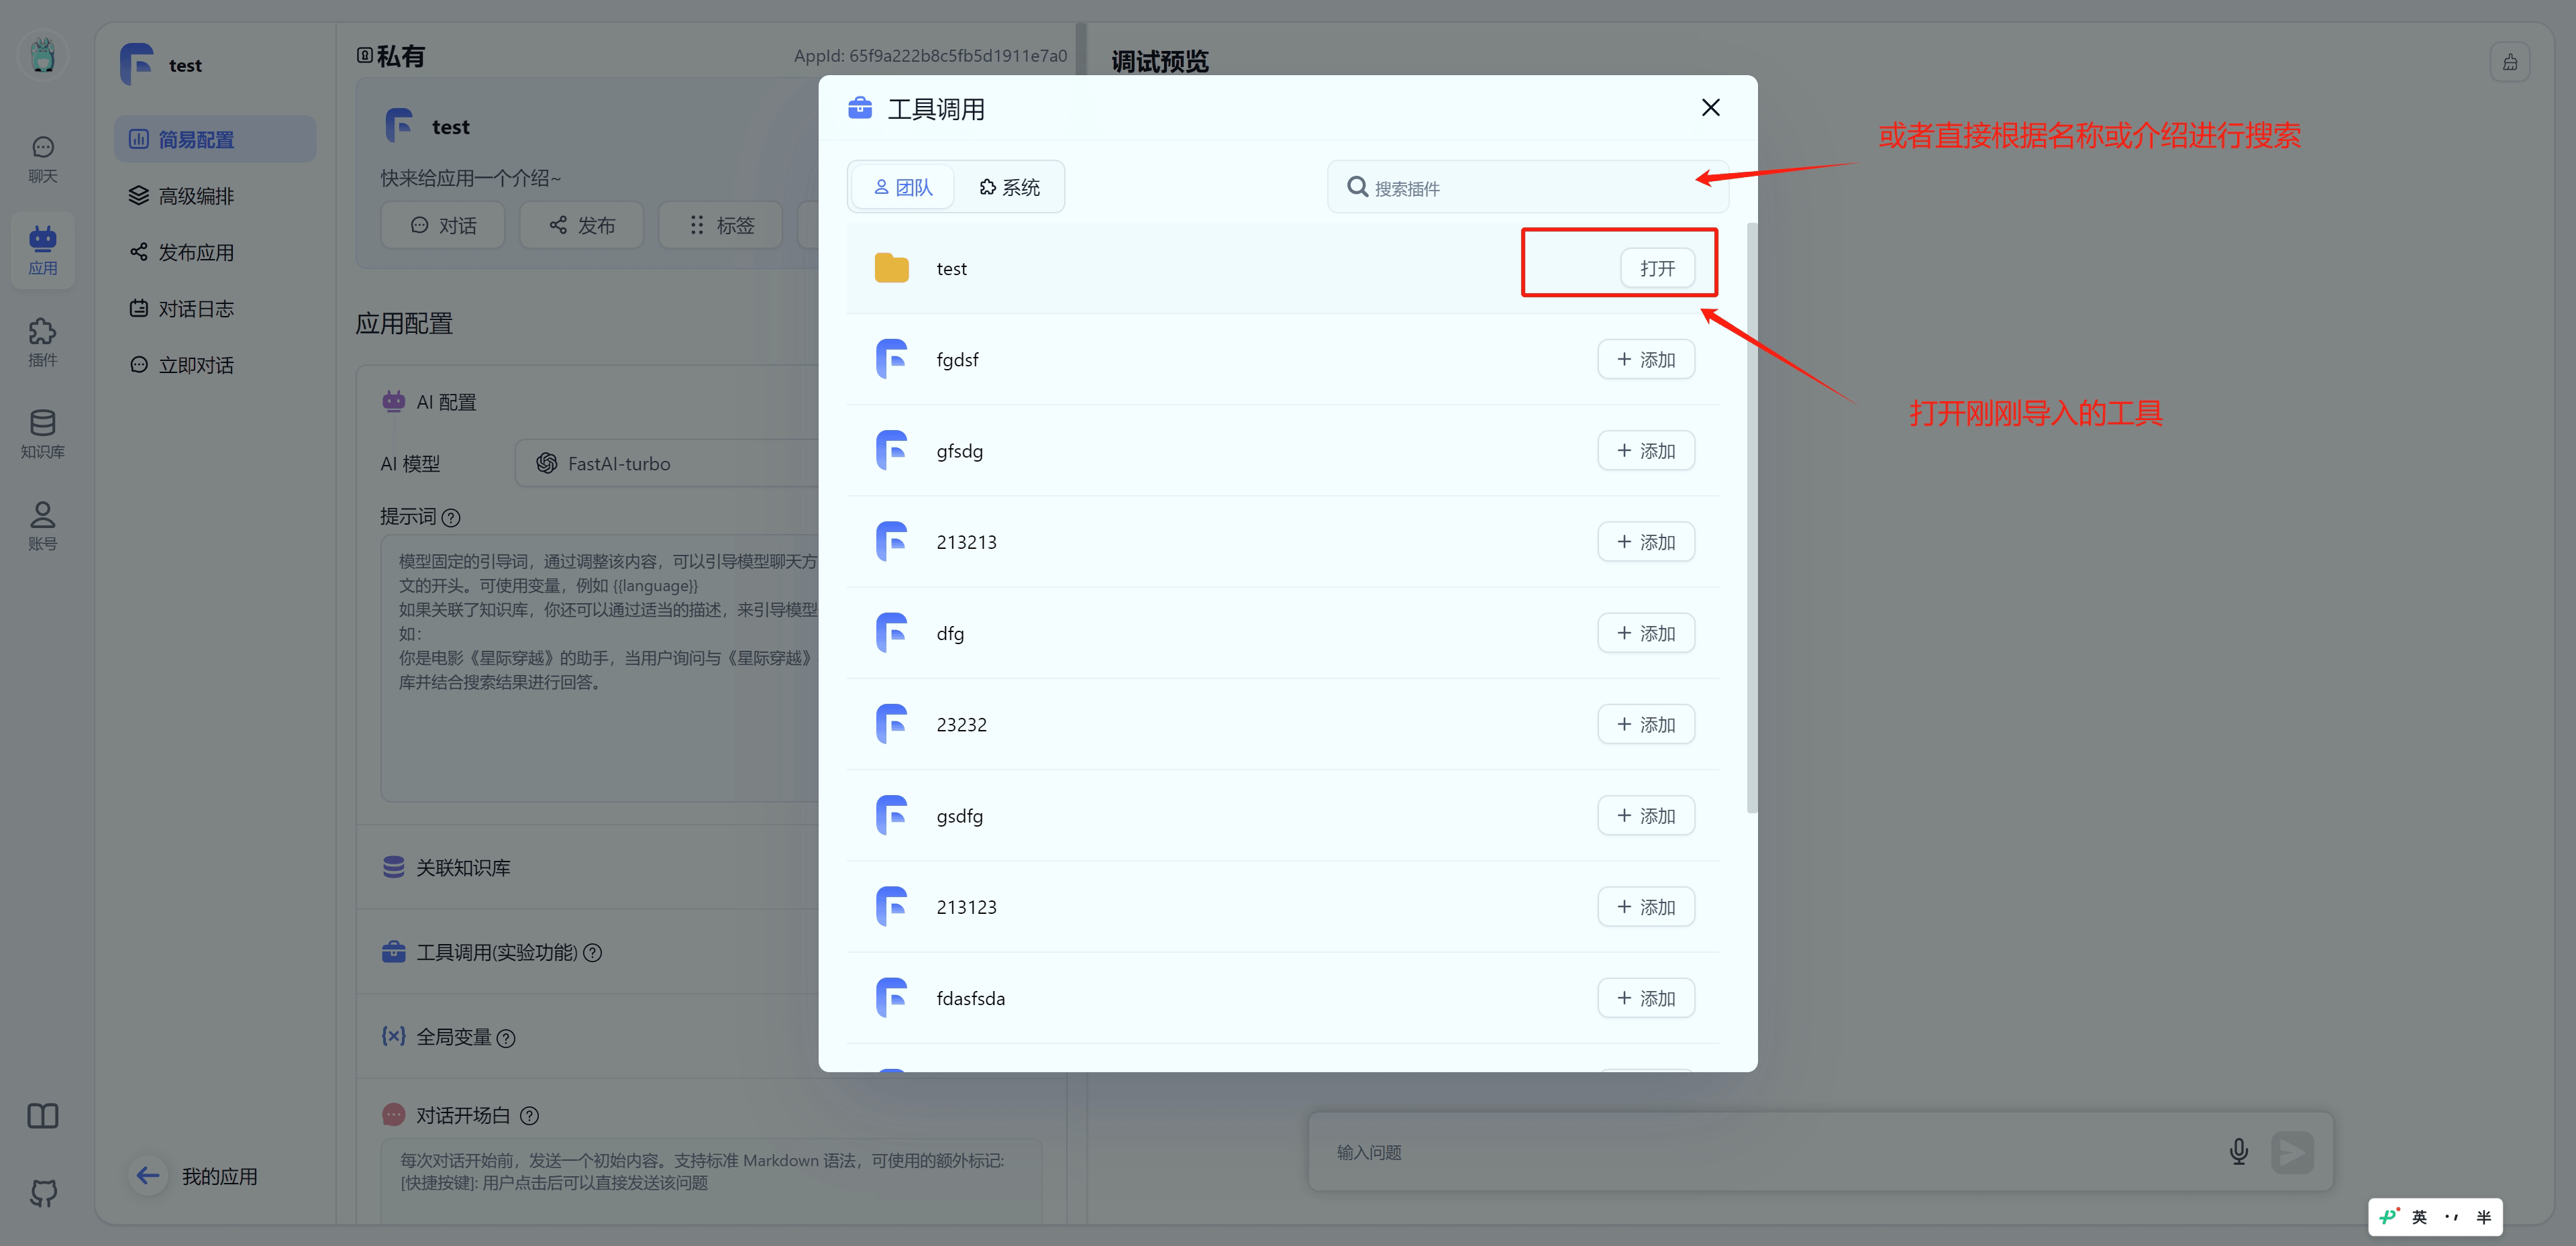This screenshot has height=1246, width=2576.
Task: Add the 213213 plugin
Action: [1645, 542]
